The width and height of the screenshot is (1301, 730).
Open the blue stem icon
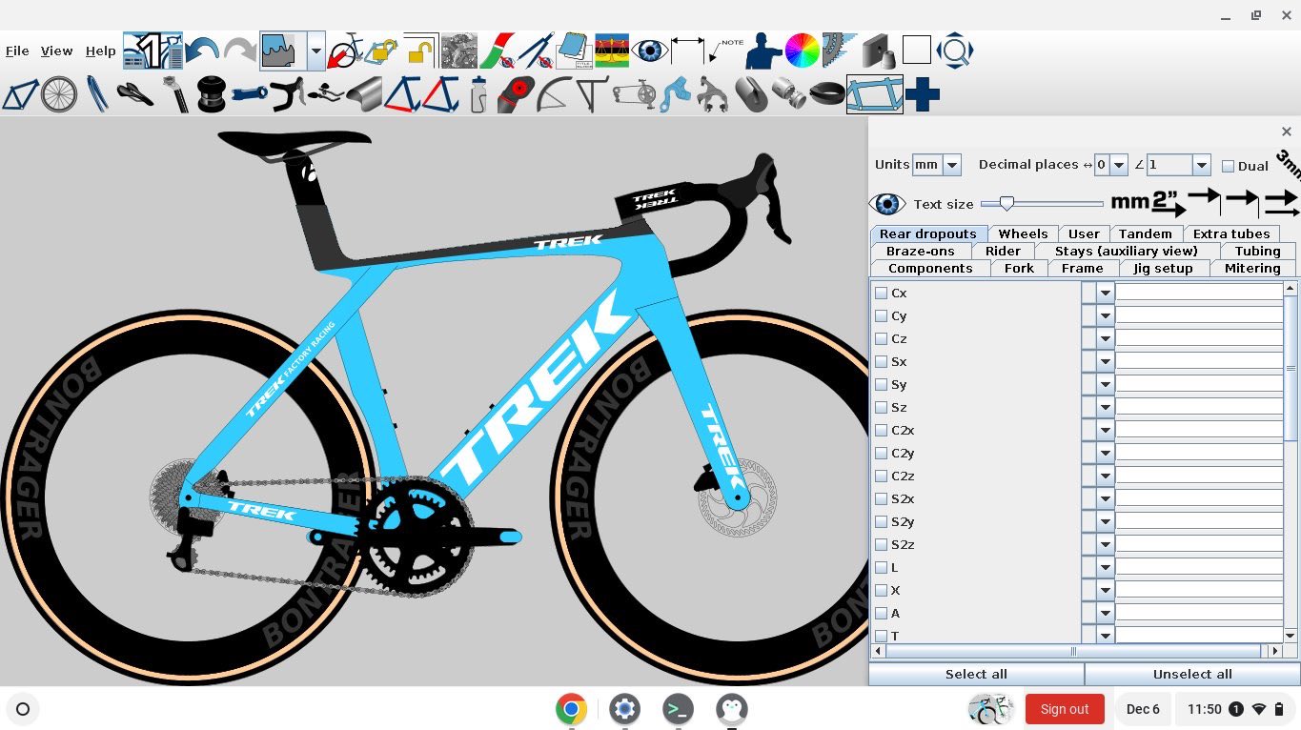(x=250, y=95)
